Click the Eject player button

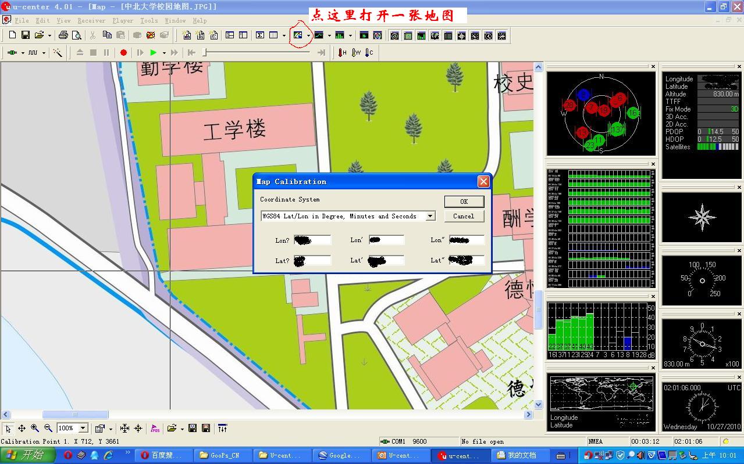click(80, 52)
